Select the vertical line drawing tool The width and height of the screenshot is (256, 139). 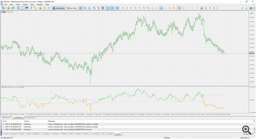(x=188, y=8)
